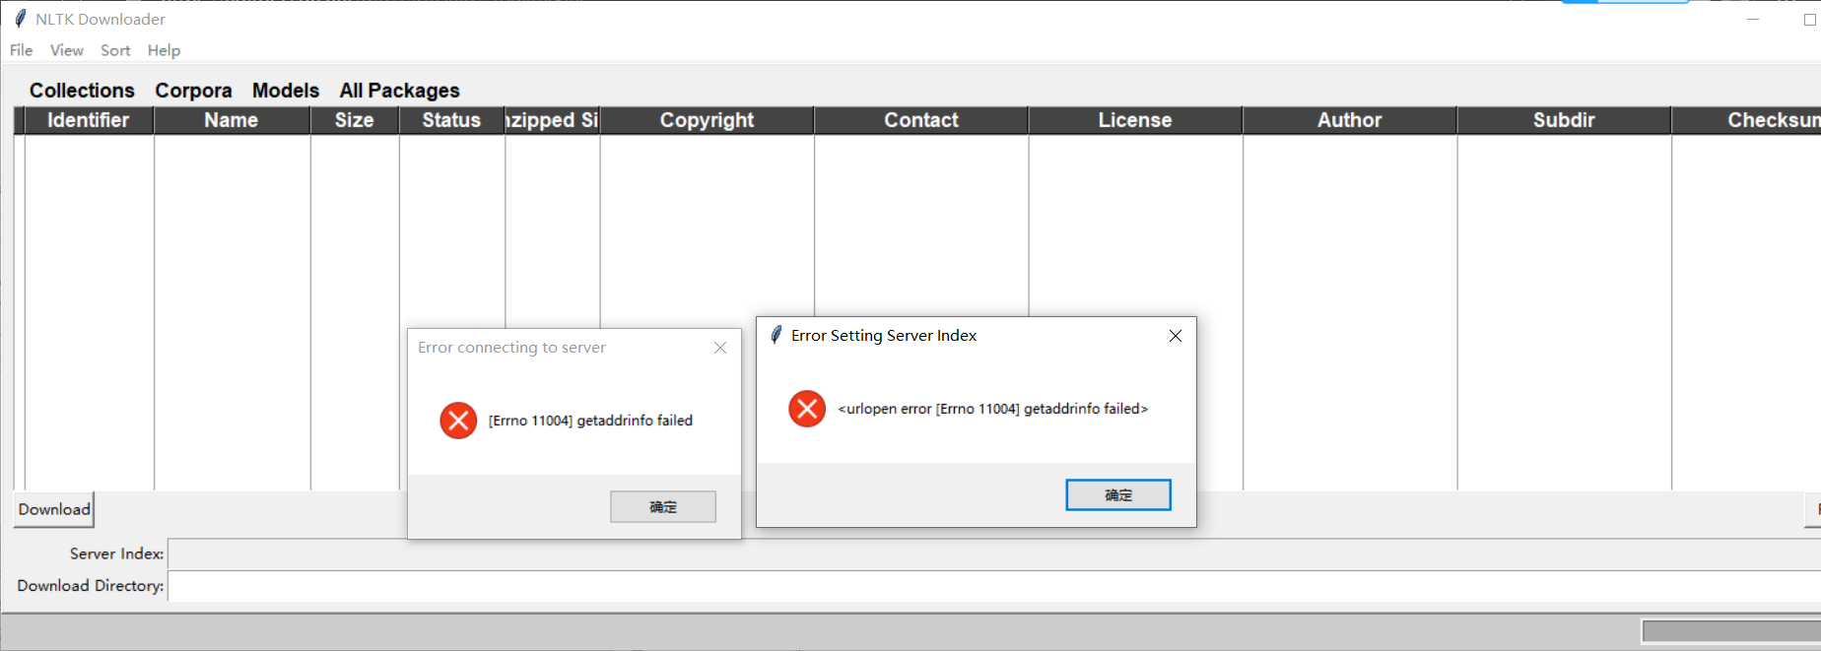Click the Author column header

pos(1350,120)
